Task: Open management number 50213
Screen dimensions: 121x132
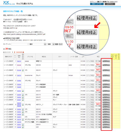Action: (x=19, y=61)
